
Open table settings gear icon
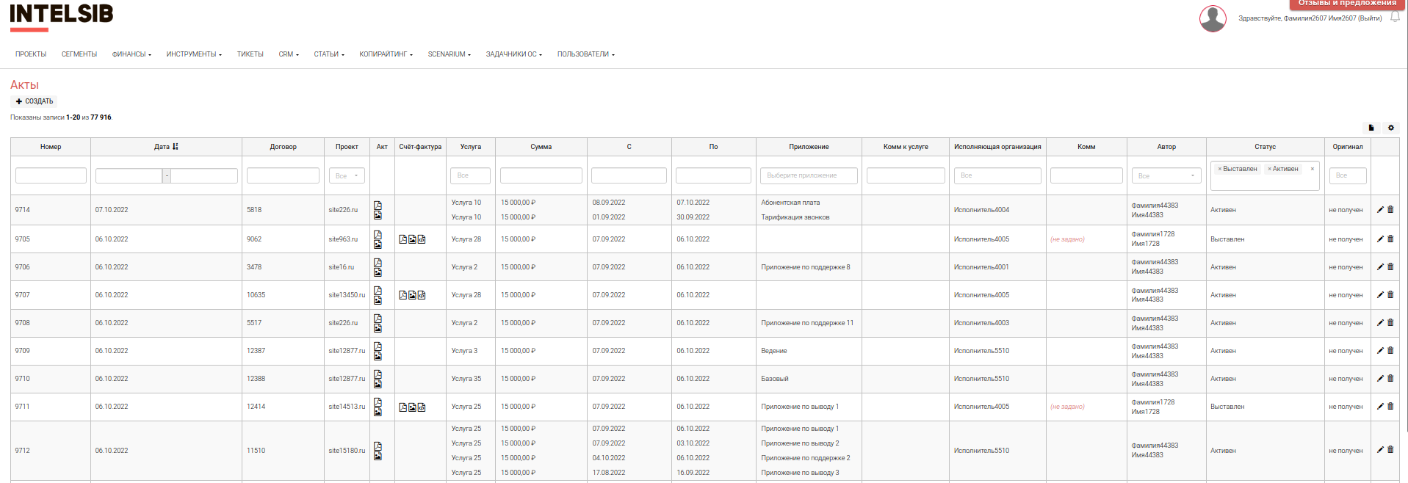click(1390, 128)
